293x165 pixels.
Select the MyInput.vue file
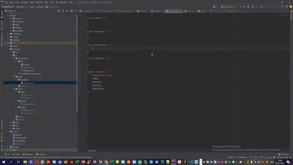pos(29,71)
